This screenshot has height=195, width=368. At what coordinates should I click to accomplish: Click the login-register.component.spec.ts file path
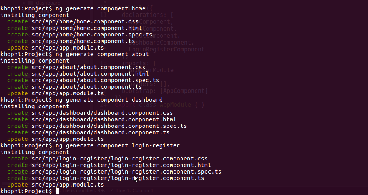[x=126, y=172]
